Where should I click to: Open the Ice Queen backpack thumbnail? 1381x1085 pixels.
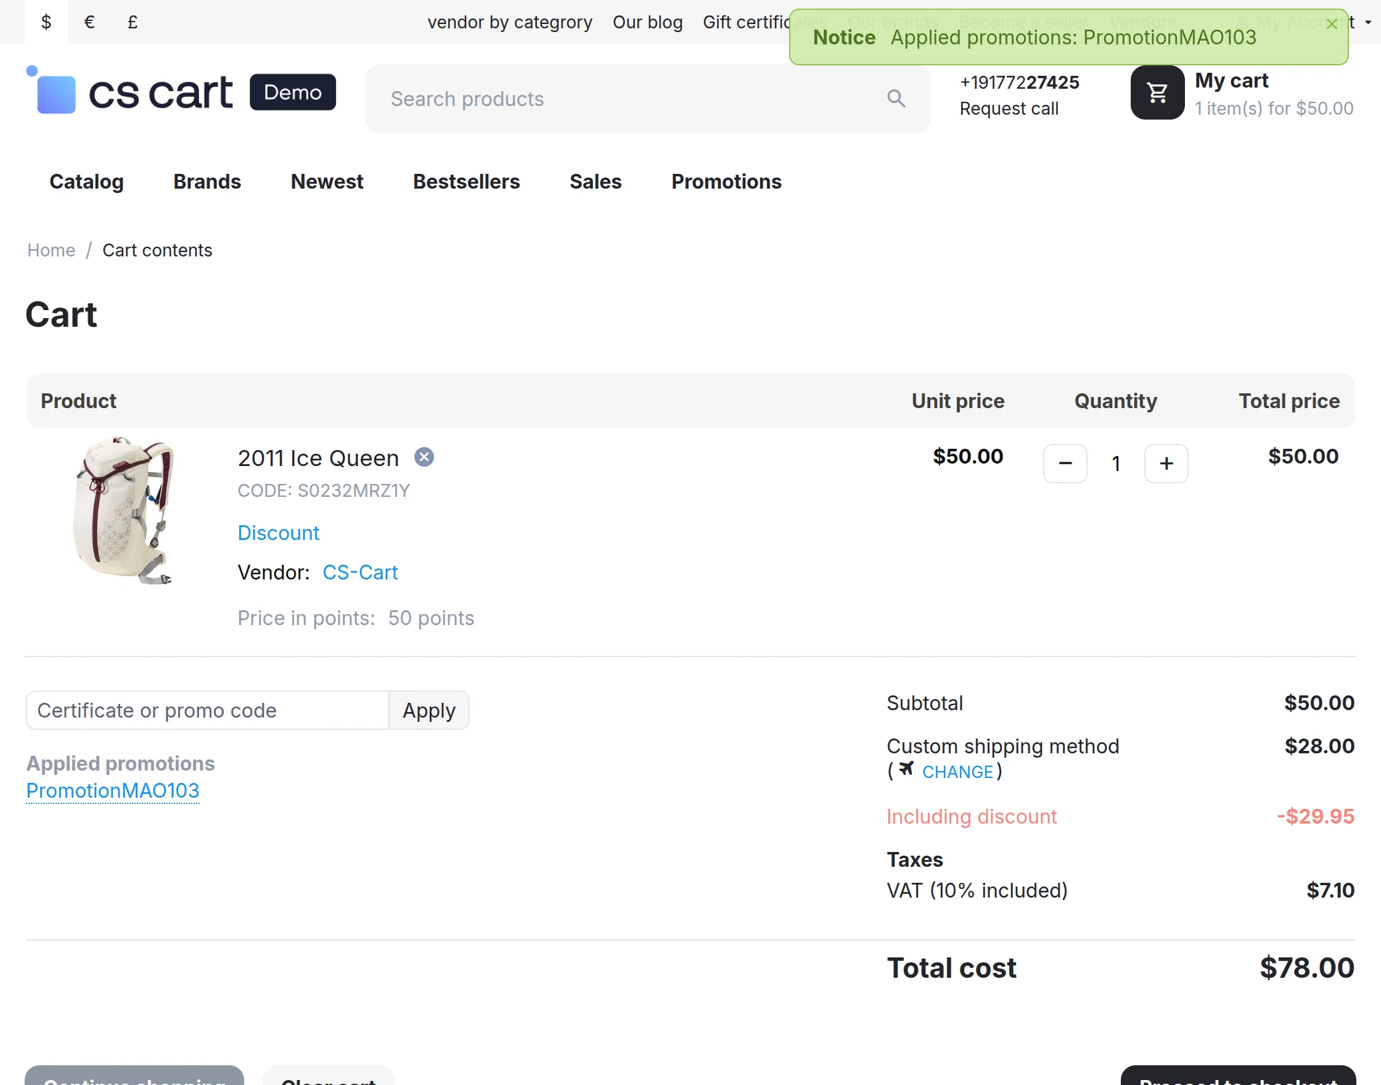(124, 510)
